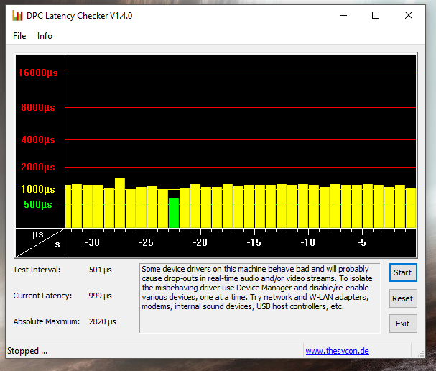The height and width of the screenshot is (371, 436).
Task: Click the Test Interval value 501 µs
Action: (100, 270)
